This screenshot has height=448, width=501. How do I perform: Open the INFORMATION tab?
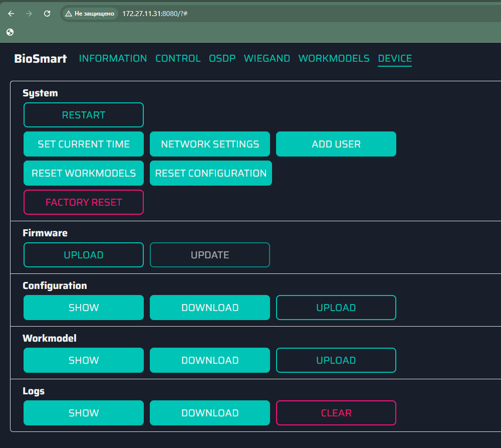pyautogui.click(x=113, y=58)
